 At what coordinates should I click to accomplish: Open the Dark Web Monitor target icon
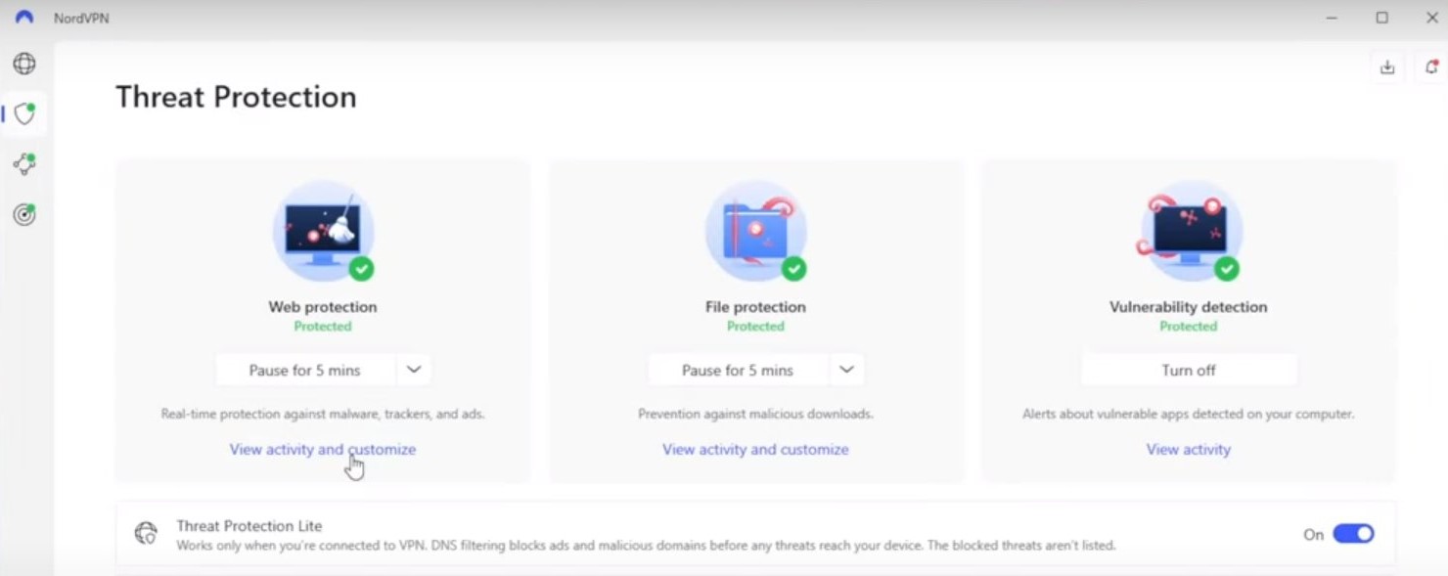click(24, 214)
